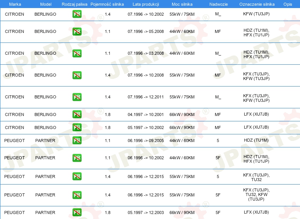Click engine code LFX (XU7JB) in 04.1997 row

[256, 114]
